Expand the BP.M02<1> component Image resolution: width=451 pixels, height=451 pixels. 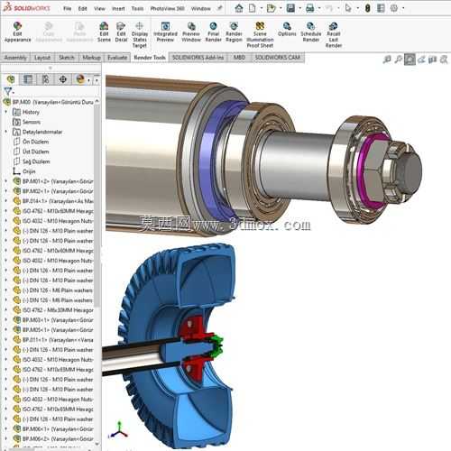(x=5, y=191)
